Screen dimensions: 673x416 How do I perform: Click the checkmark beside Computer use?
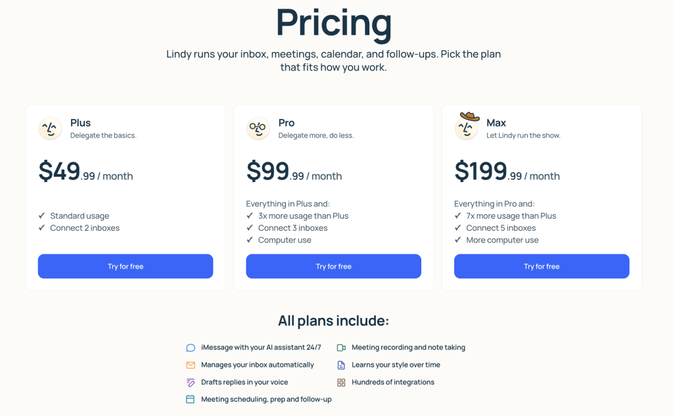(250, 240)
